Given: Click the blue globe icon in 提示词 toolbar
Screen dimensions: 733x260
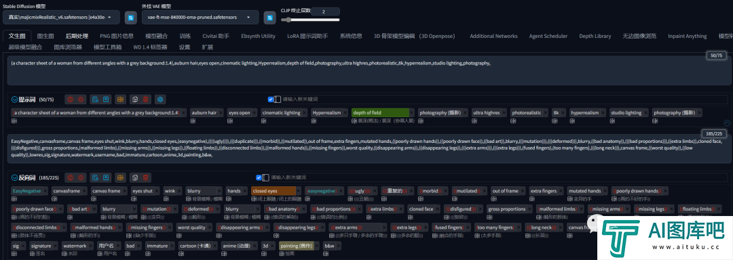Looking at the screenshot, I should pyautogui.click(x=160, y=100).
